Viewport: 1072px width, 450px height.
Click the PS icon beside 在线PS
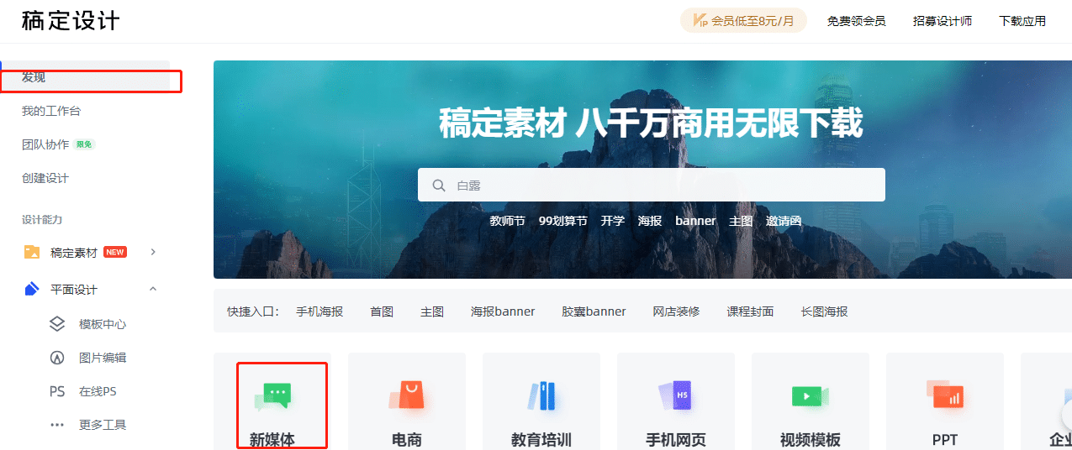(57, 391)
